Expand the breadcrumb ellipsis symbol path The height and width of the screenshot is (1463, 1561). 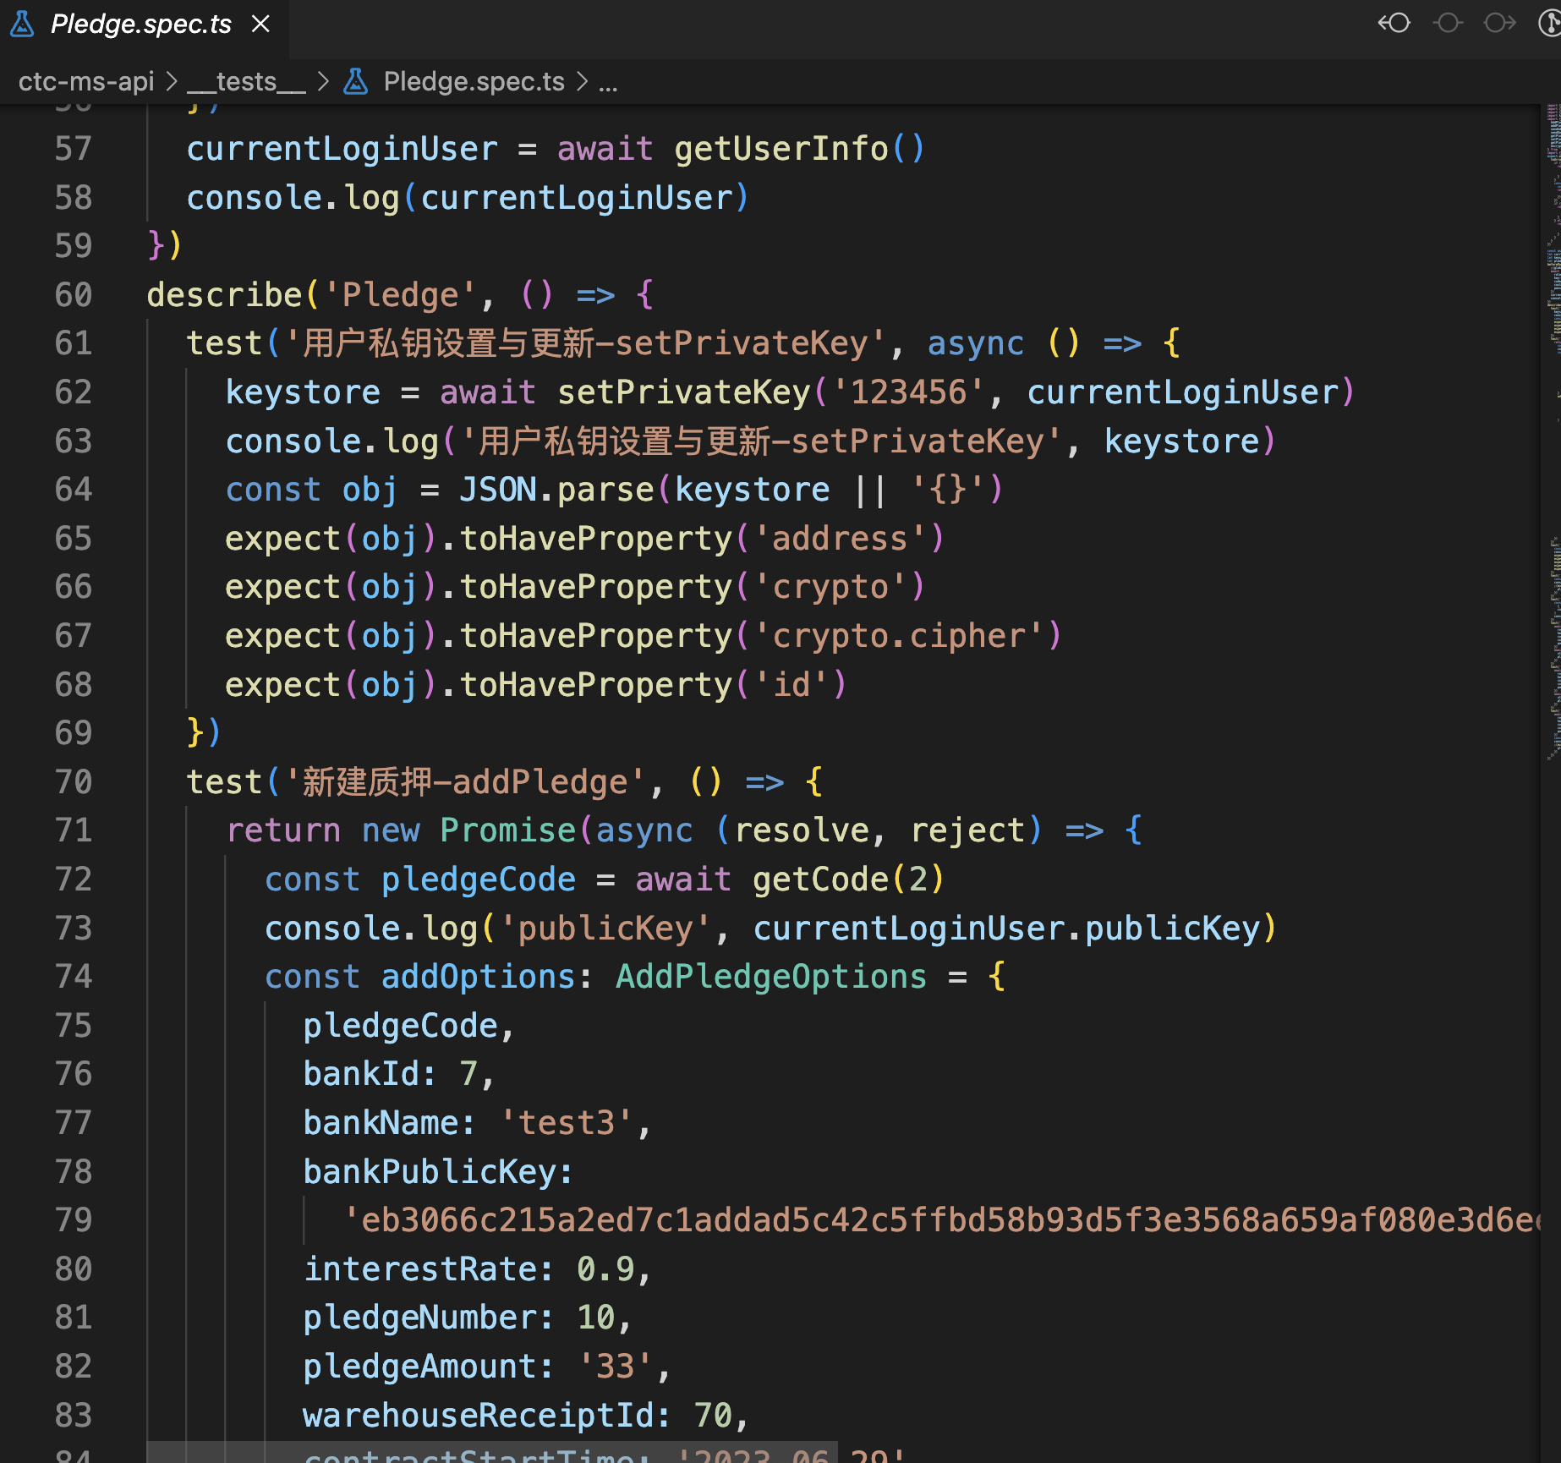click(x=608, y=83)
